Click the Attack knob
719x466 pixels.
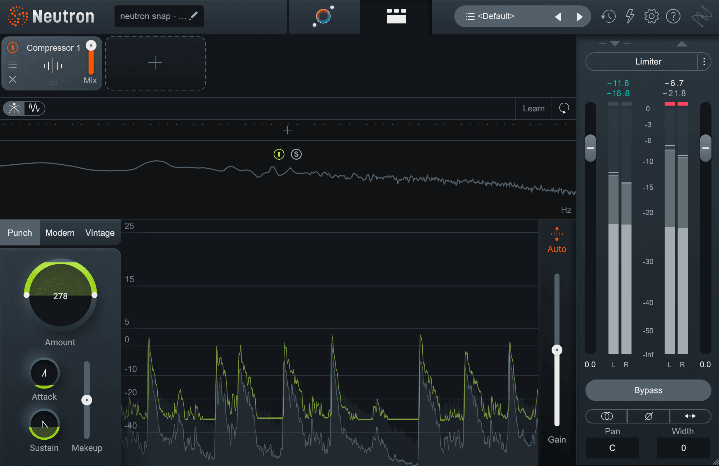tap(44, 373)
